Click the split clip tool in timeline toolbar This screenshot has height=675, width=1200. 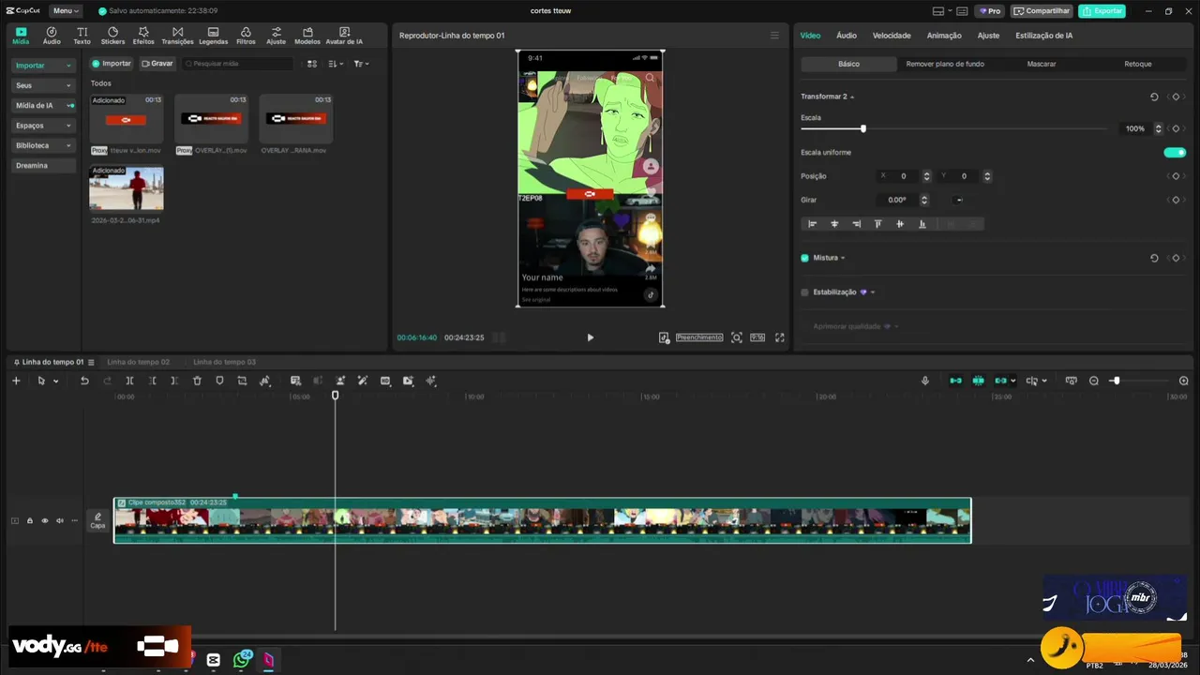pos(129,381)
